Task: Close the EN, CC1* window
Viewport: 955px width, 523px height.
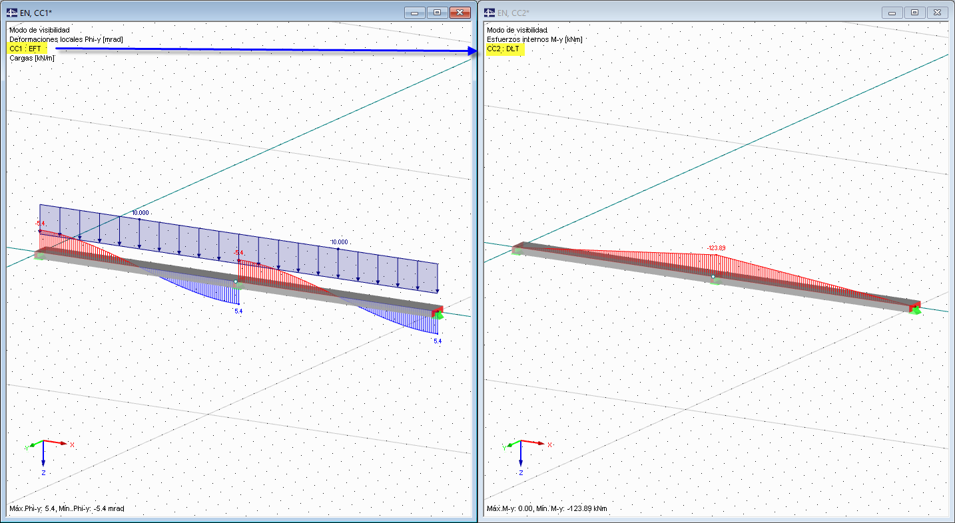Action: tap(460, 12)
